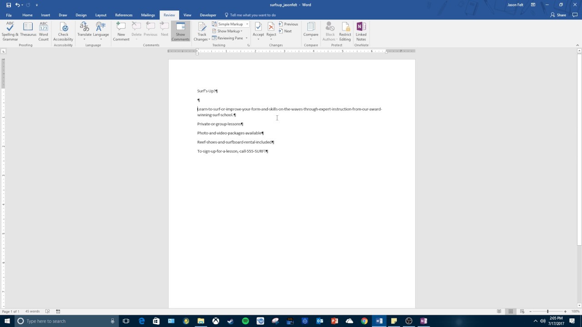Open Spotify from the taskbar
582x327 pixels.
(x=246, y=321)
